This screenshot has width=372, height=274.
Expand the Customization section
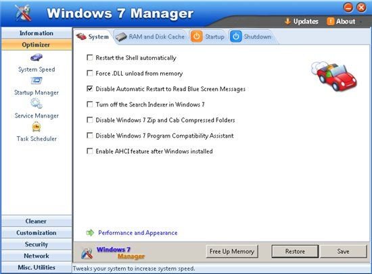(37, 233)
